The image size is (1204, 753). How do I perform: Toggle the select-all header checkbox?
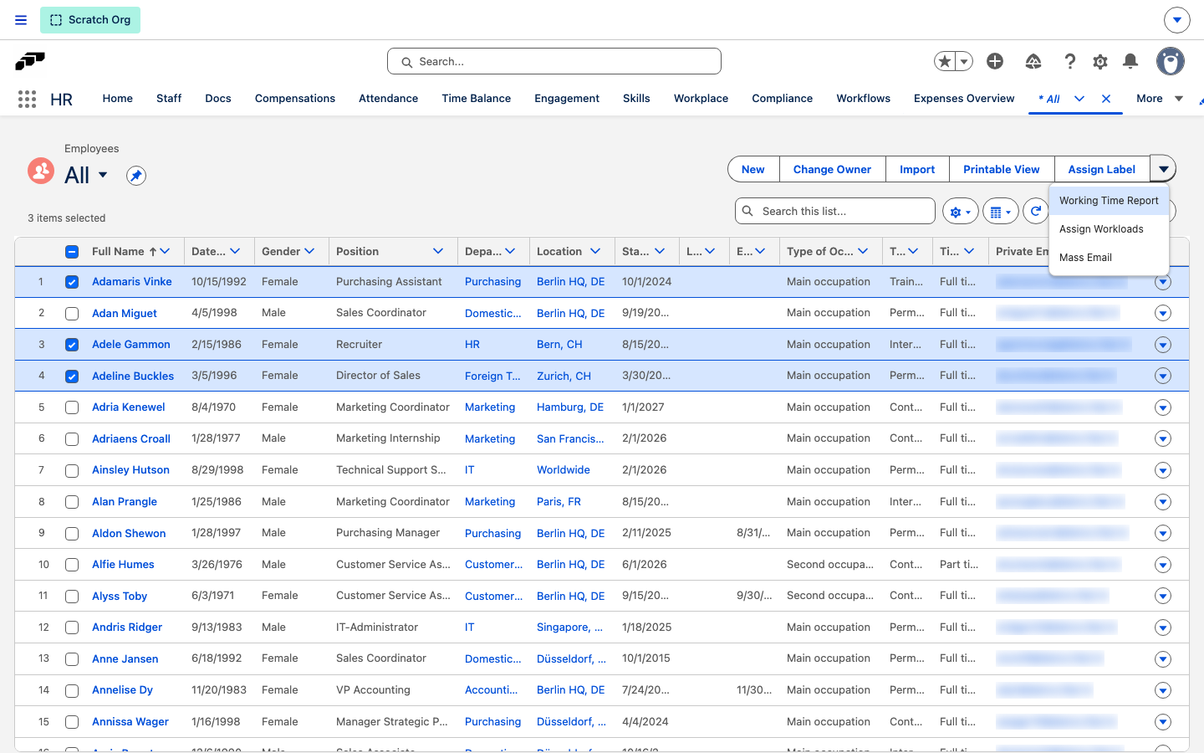(x=72, y=252)
